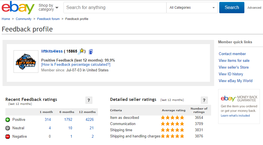The height and width of the screenshot is (145, 263).
Task: Open View eBay My World link
Action: click(236, 81)
